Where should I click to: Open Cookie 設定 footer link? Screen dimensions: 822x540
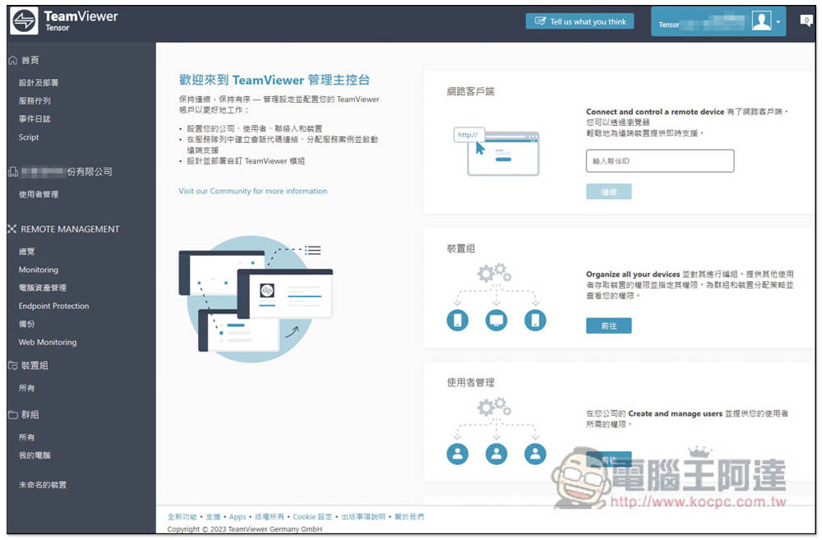pyautogui.click(x=312, y=517)
